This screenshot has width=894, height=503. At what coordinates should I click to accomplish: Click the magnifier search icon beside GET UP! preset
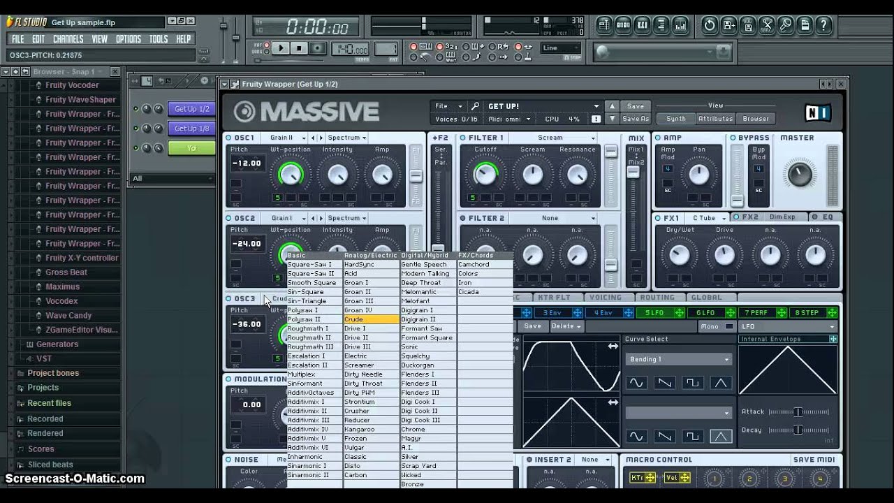(475, 106)
